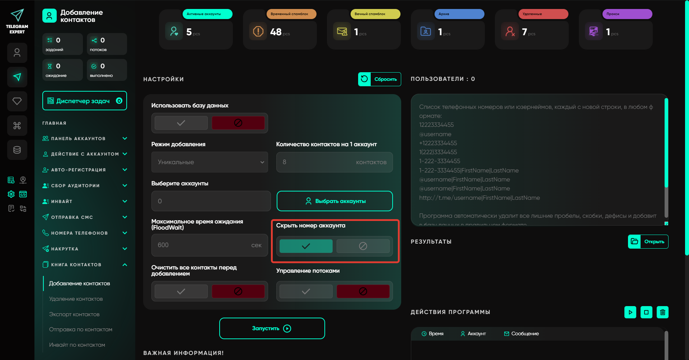Click the command key icon in sidebar
689x360 pixels.
[17, 126]
